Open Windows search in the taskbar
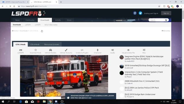This screenshot has height=104, width=184. [x=9, y=101]
